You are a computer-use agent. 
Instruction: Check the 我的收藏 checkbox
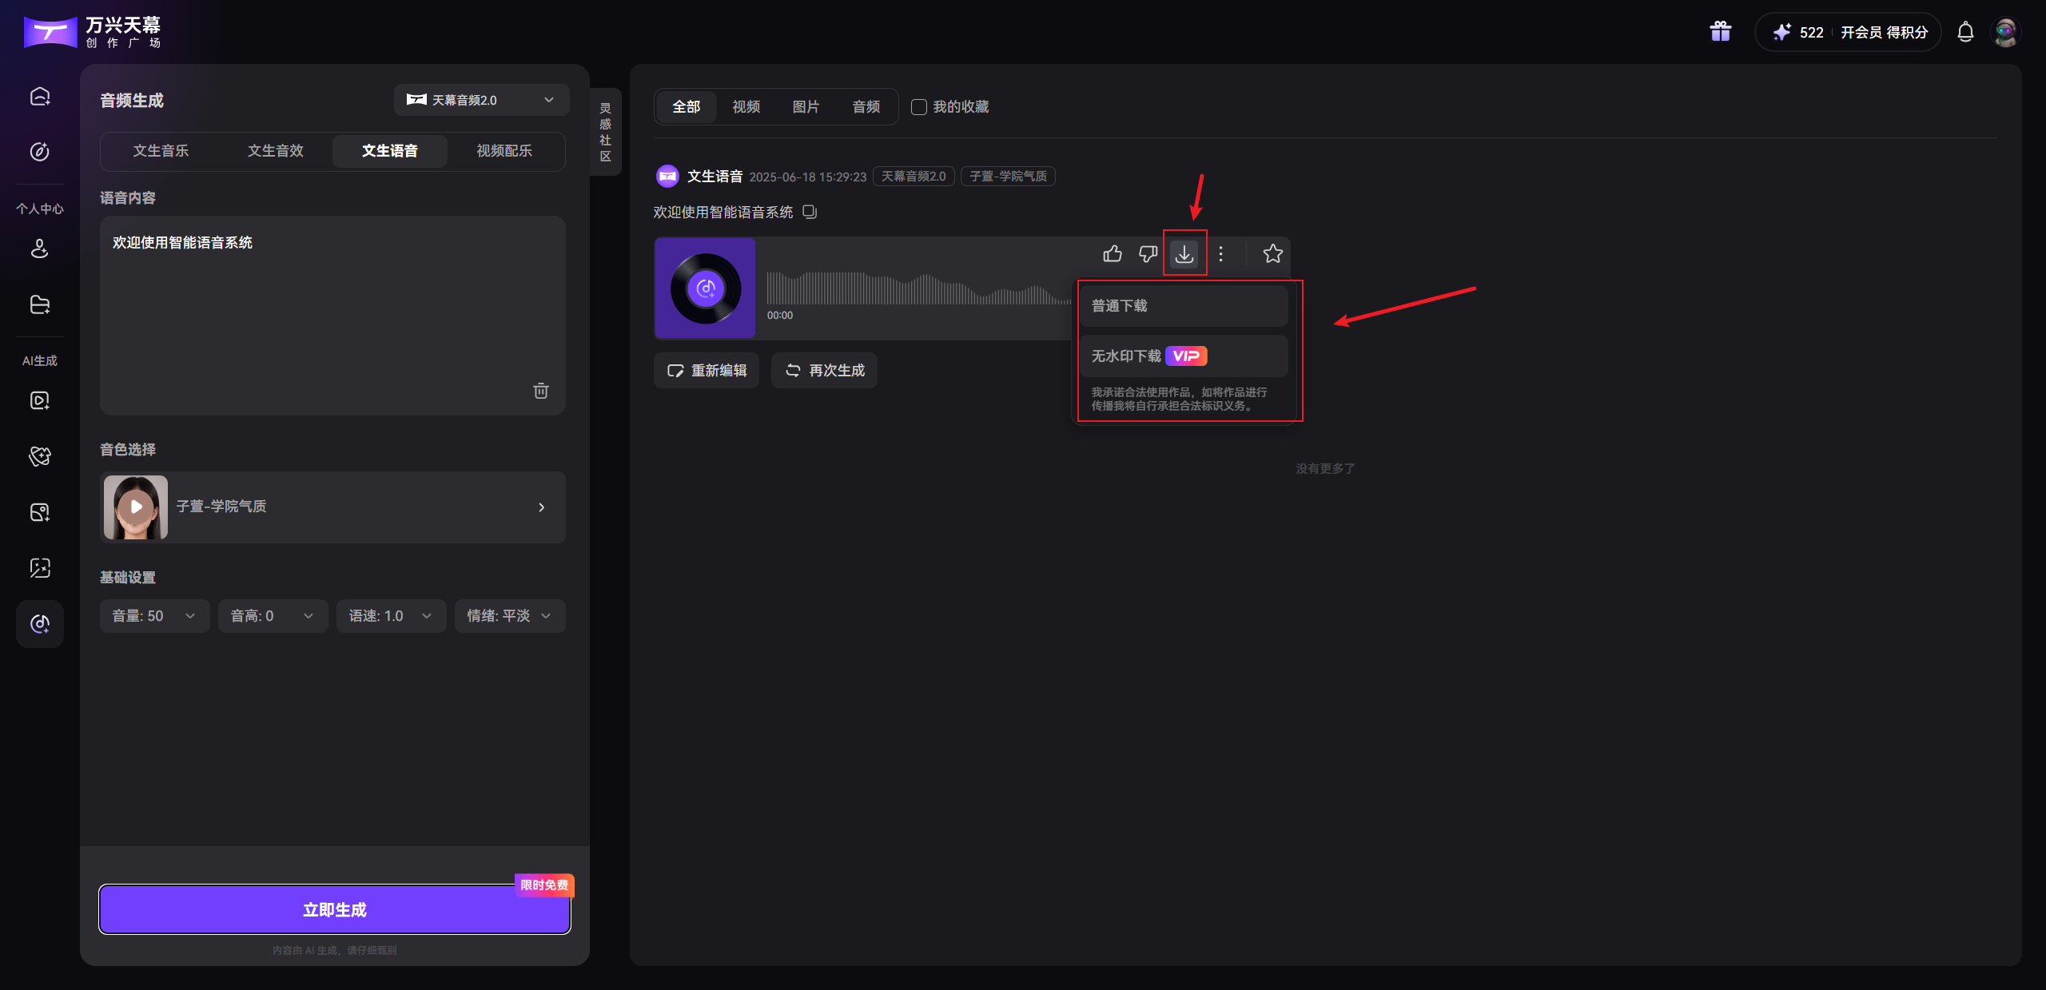point(919,107)
